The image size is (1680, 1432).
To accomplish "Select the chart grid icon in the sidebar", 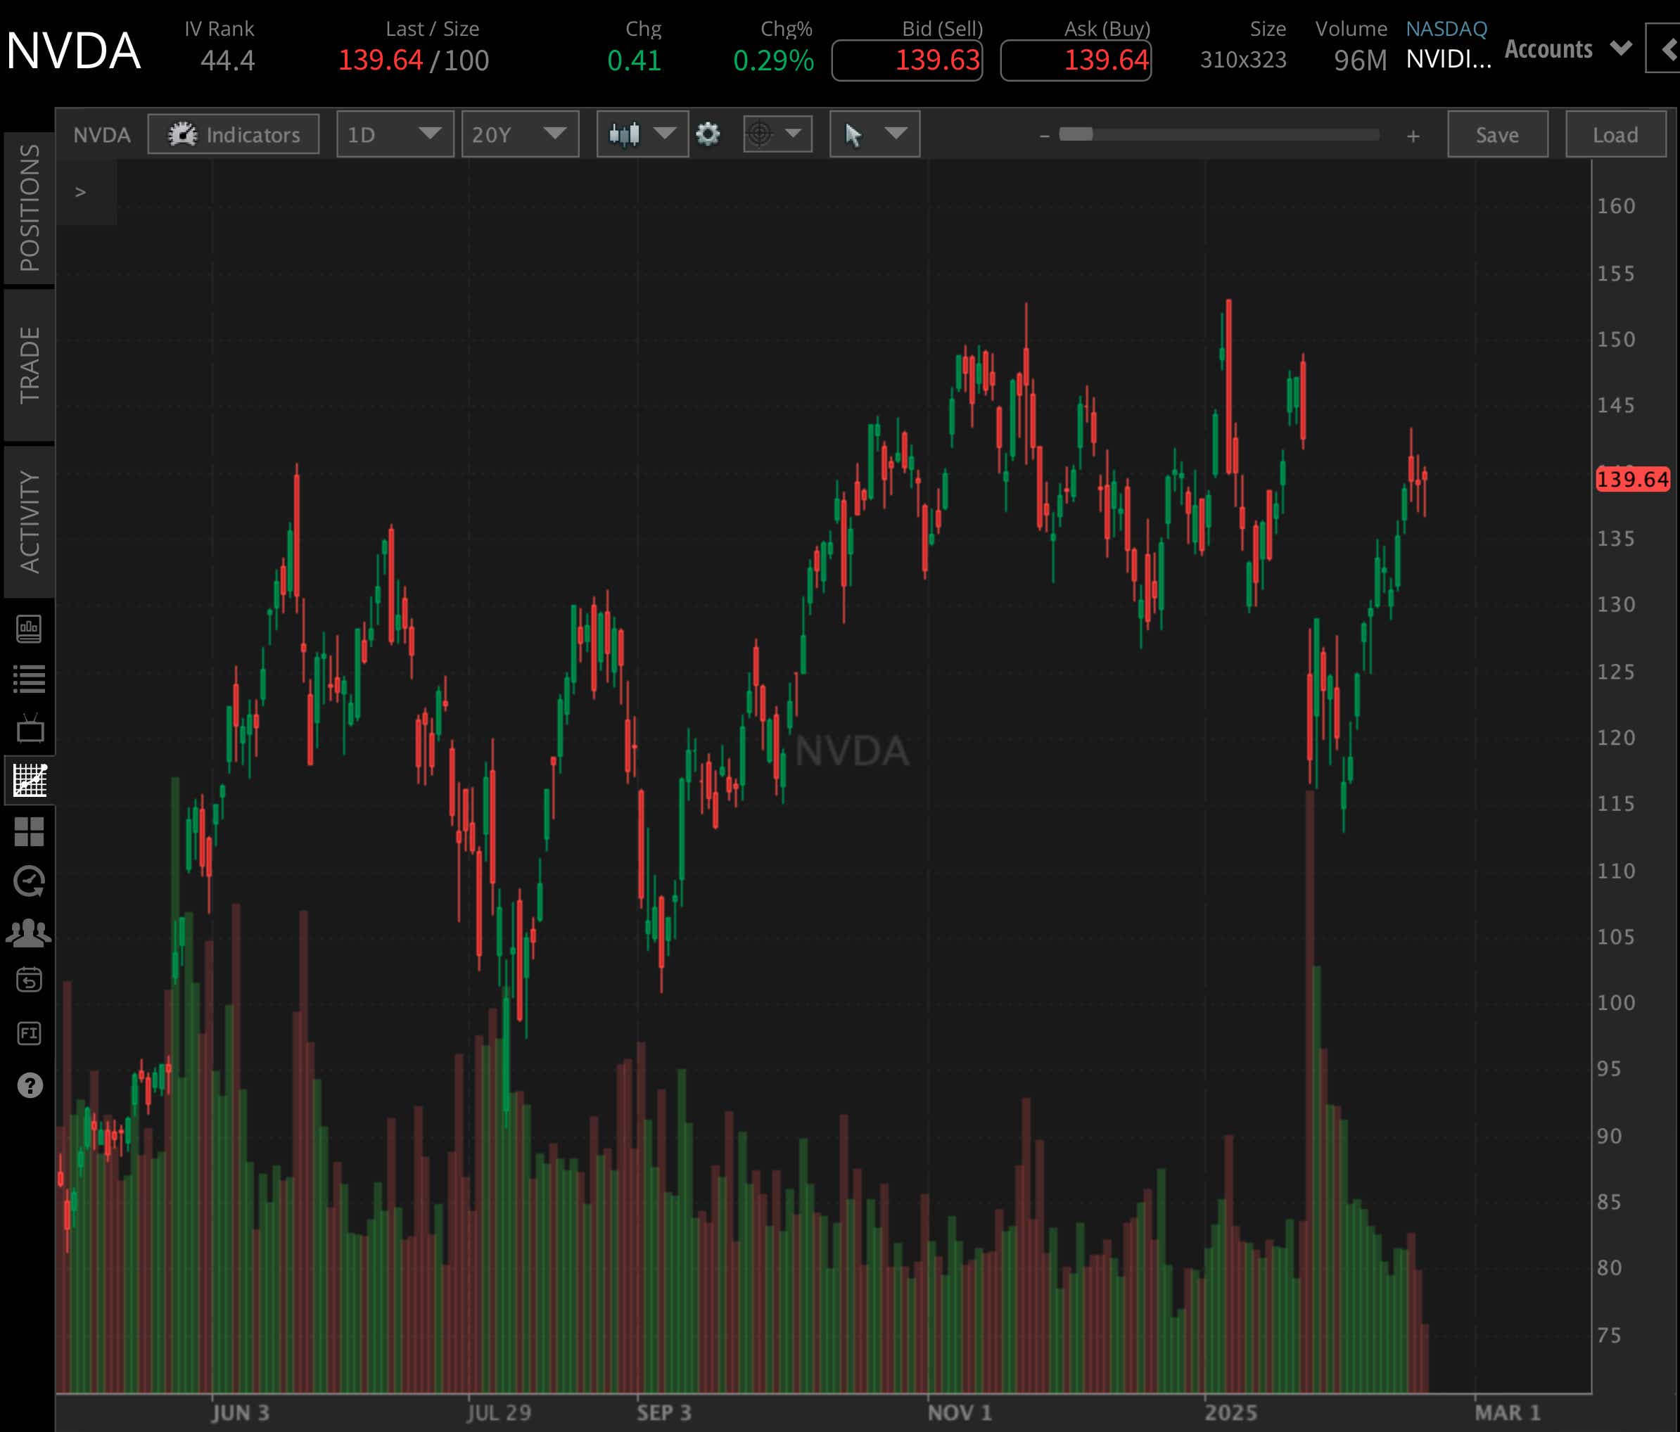I will click(x=30, y=781).
